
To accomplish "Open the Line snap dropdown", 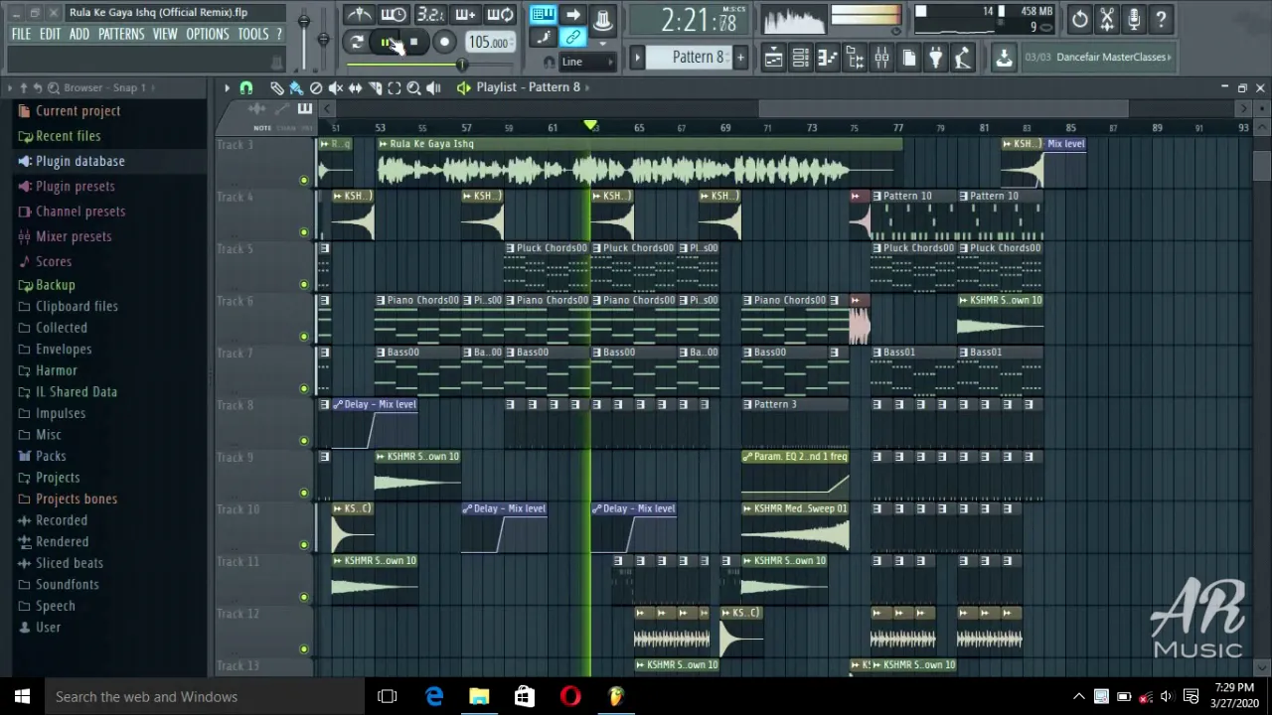I will [588, 62].
